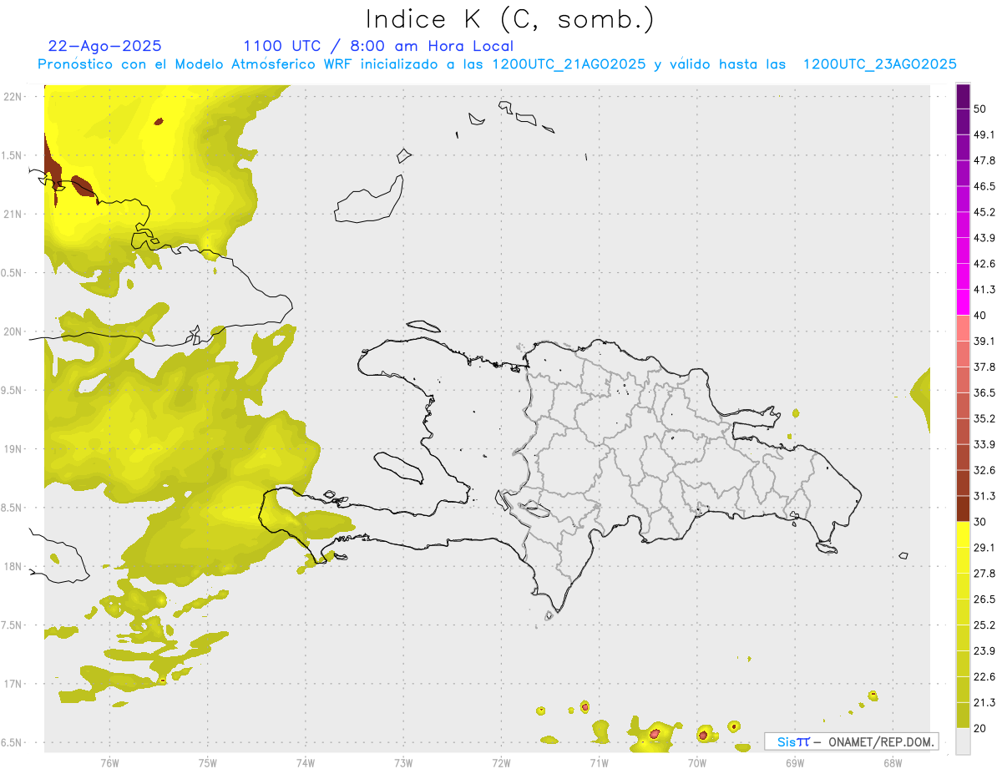Click the salmon swatch between 39.1 and 40
Screen dimensions: 1002x774
point(963,328)
